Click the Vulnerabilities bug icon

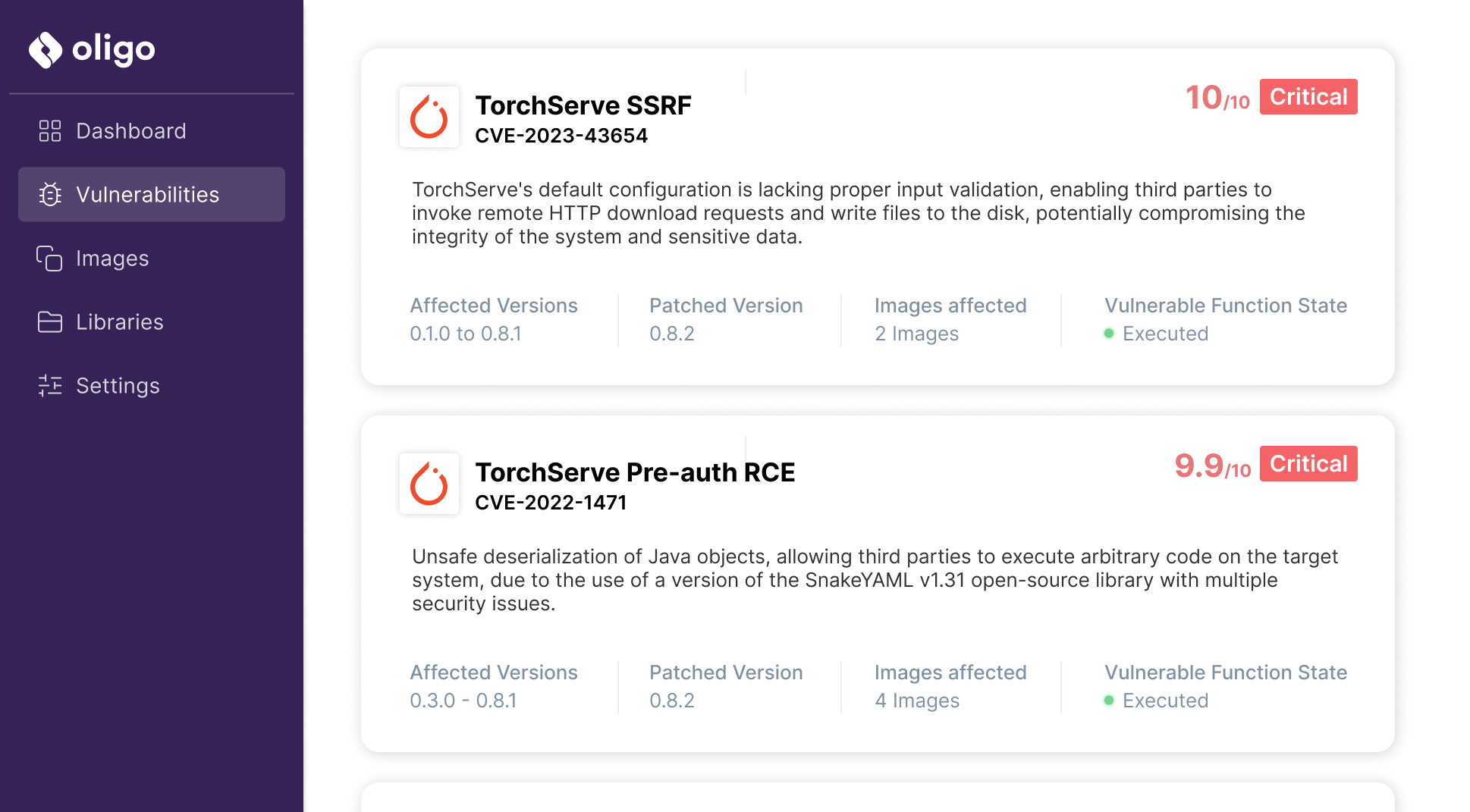pyautogui.click(x=50, y=195)
